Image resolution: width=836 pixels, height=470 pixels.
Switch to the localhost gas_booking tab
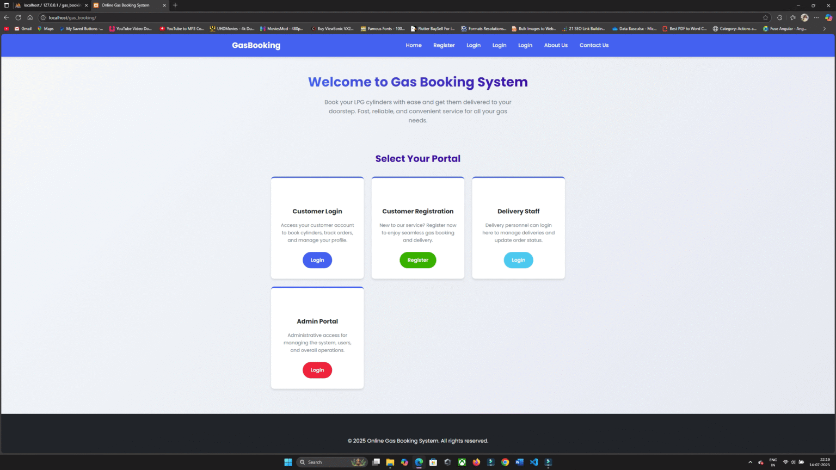click(x=49, y=5)
